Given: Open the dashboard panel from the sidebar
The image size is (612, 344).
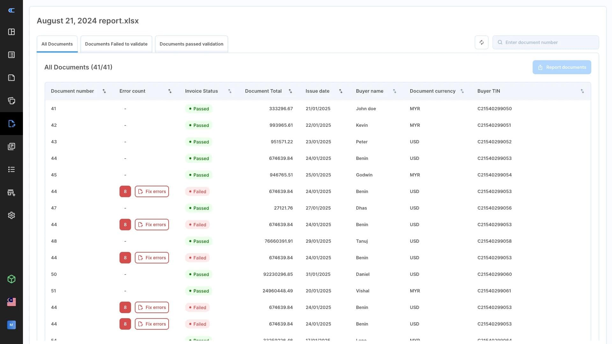Looking at the screenshot, I should coord(11,32).
